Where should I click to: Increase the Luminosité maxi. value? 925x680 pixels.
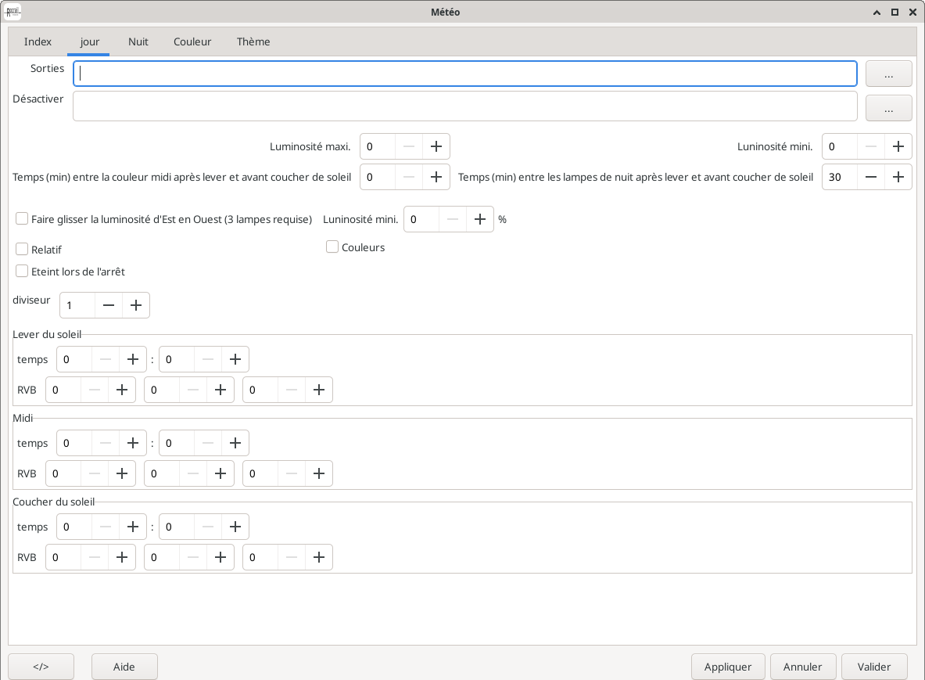[x=436, y=146]
